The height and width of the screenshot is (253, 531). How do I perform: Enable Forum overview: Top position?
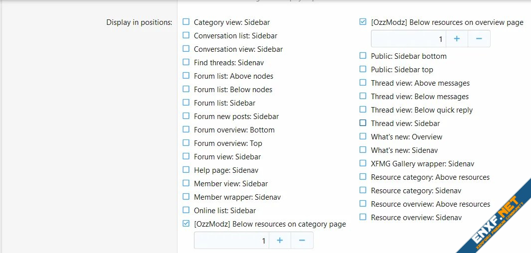tap(186, 143)
